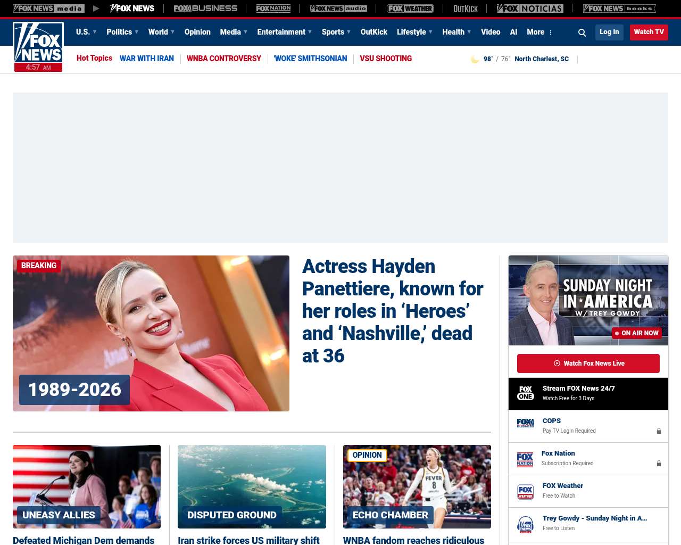
Task: Click the FOX One logo in stream banner
Action: (526, 393)
